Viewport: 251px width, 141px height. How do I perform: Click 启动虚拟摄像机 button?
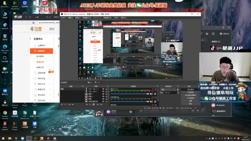click(x=190, y=95)
